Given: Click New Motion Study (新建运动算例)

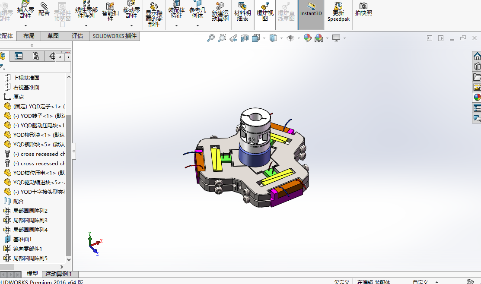Looking at the screenshot, I should click(220, 12).
